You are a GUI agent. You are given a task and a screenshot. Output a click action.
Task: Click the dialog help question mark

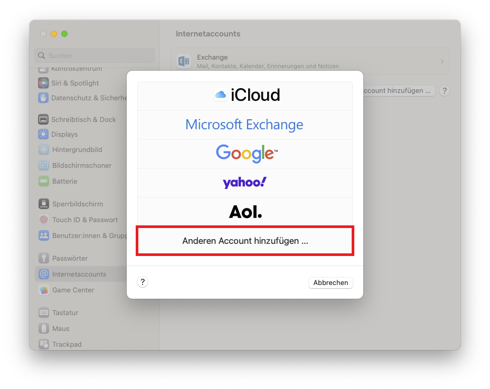tap(143, 282)
